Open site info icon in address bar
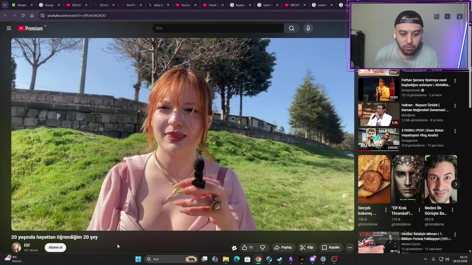Viewport: 472px width, 265px height. pos(42,15)
